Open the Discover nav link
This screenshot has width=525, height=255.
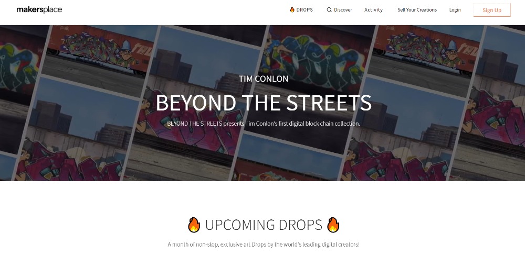[x=340, y=10]
